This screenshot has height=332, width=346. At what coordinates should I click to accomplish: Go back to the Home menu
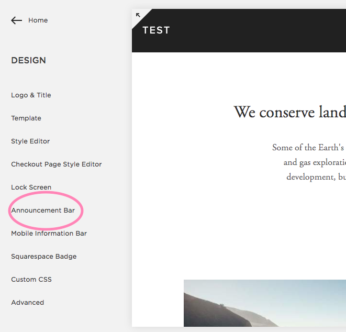pyautogui.click(x=38, y=20)
